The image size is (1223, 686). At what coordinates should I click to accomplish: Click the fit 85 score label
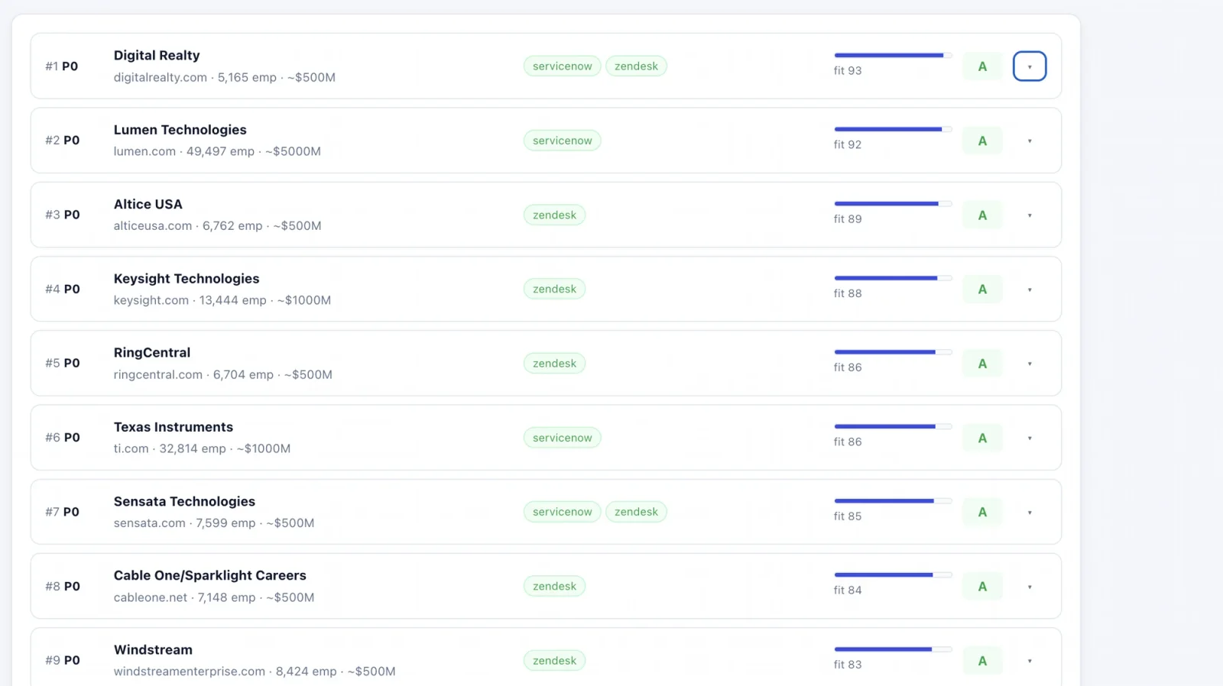pyautogui.click(x=848, y=516)
